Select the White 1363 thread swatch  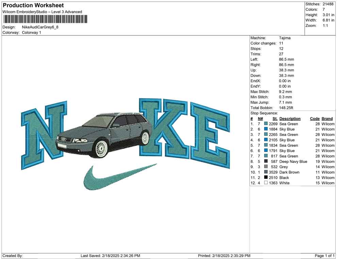click(x=266, y=183)
